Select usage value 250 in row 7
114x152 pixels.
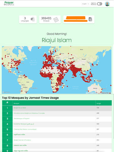coord(98,140)
